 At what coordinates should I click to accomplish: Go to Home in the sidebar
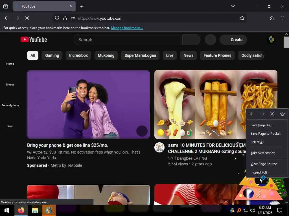pos(10,64)
